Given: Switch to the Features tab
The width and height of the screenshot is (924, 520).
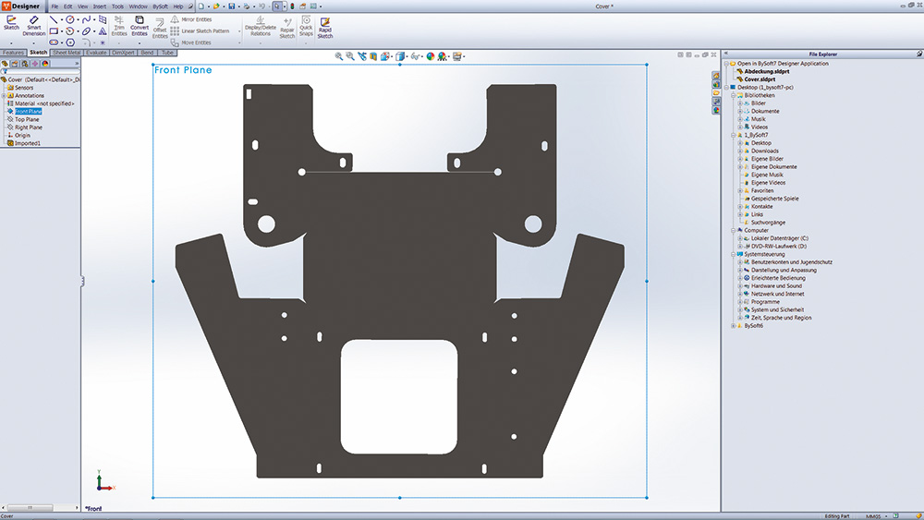Looking at the screenshot, I should click(x=13, y=53).
